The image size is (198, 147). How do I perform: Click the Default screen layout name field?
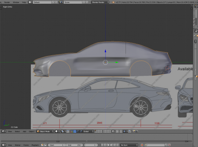pos(42,2)
